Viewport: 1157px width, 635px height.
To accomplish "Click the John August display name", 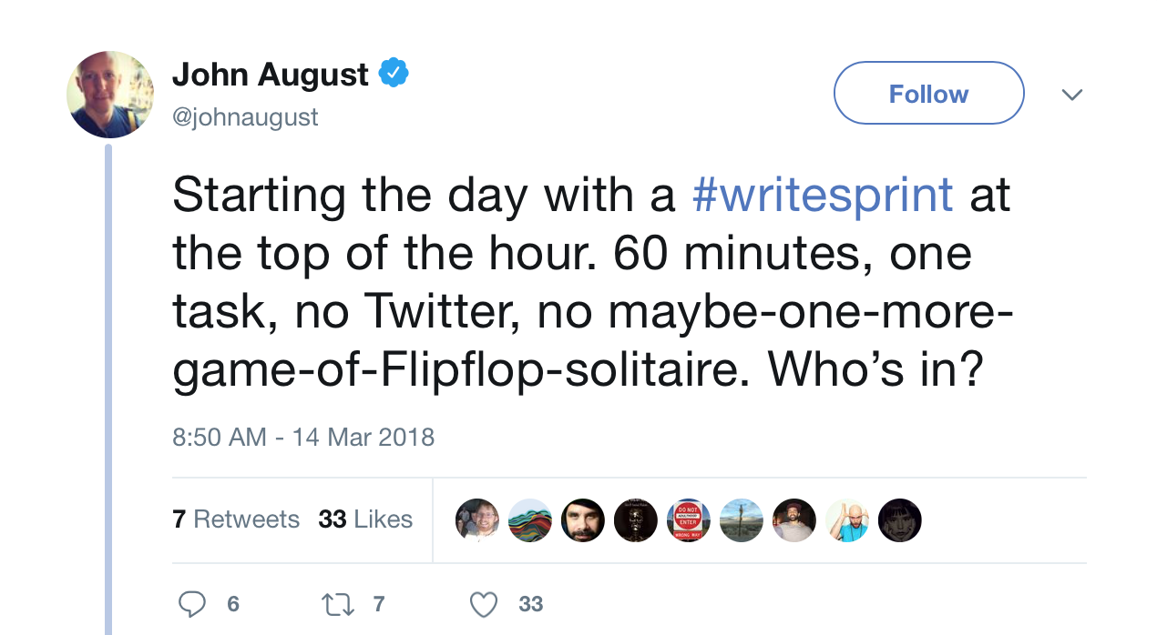I will (271, 75).
